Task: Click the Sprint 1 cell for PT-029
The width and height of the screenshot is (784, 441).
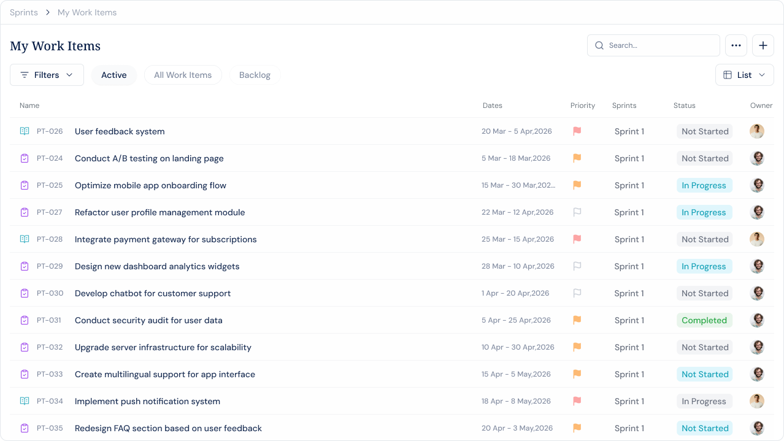Action: click(629, 266)
